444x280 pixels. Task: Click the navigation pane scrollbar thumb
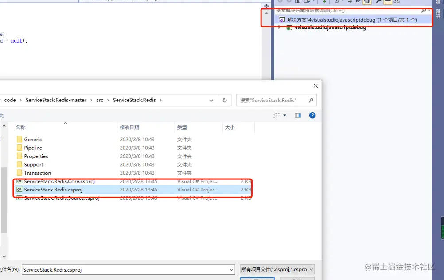pyautogui.click(x=4, y=200)
